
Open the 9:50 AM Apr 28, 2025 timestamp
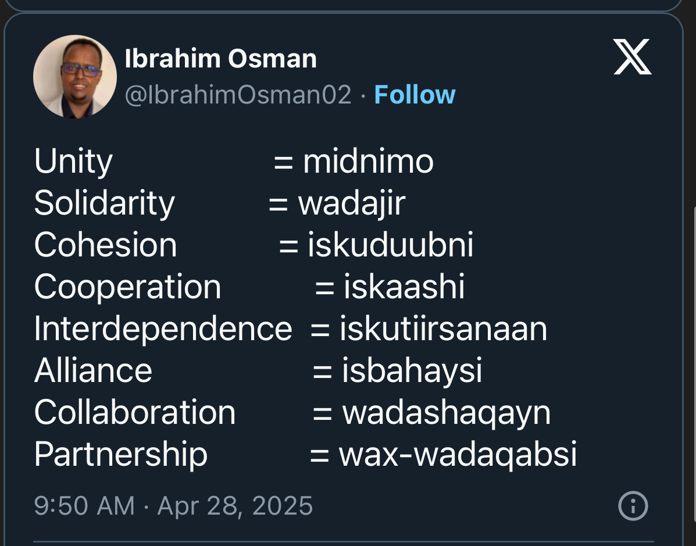[173, 506]
